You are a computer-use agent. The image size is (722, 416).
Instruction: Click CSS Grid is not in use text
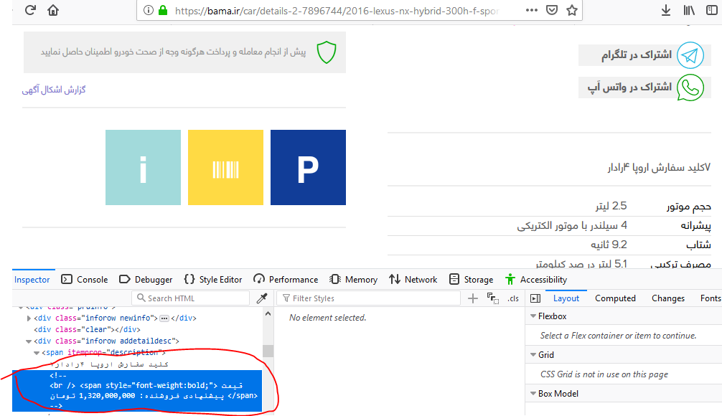tap(604, 374)
